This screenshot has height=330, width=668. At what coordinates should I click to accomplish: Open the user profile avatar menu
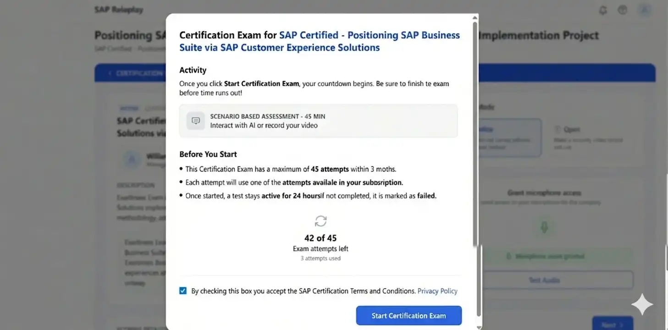(x=644, y=10)
